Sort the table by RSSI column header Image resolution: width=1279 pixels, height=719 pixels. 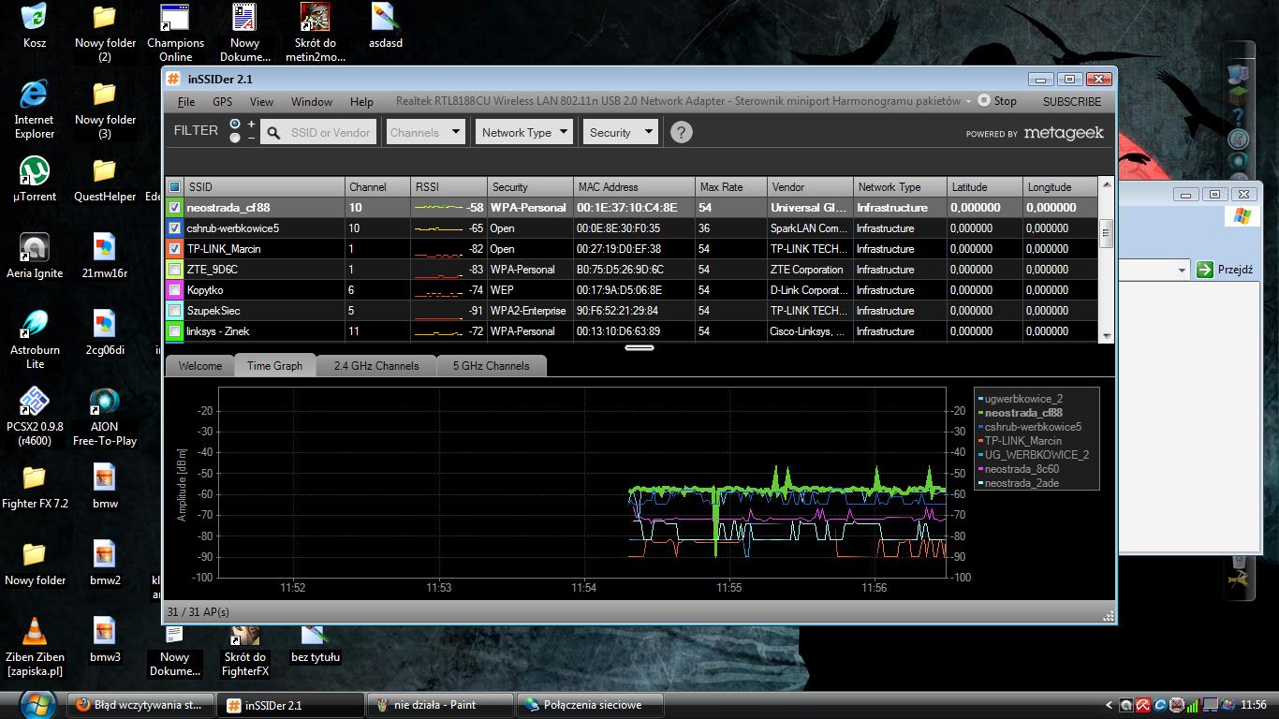pos(449,187)
